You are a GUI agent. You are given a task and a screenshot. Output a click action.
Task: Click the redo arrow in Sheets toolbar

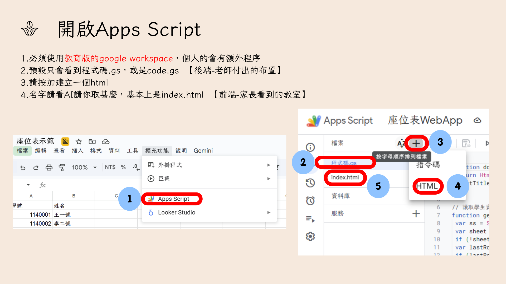(36, 168)
